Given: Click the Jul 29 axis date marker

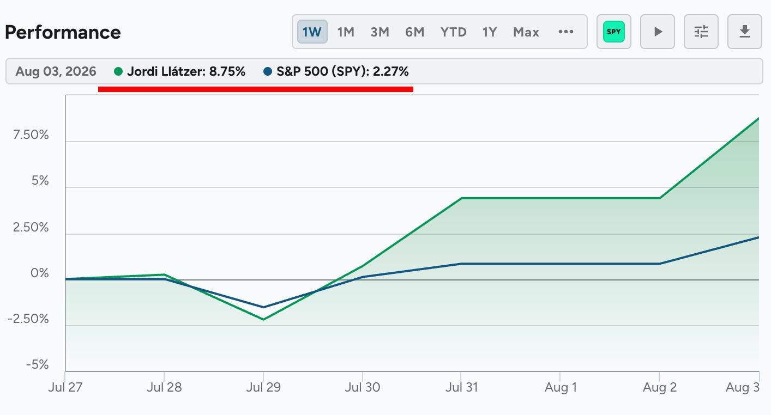Looking at the screenshot, I should pyautogui.click(x=263, y=388).
